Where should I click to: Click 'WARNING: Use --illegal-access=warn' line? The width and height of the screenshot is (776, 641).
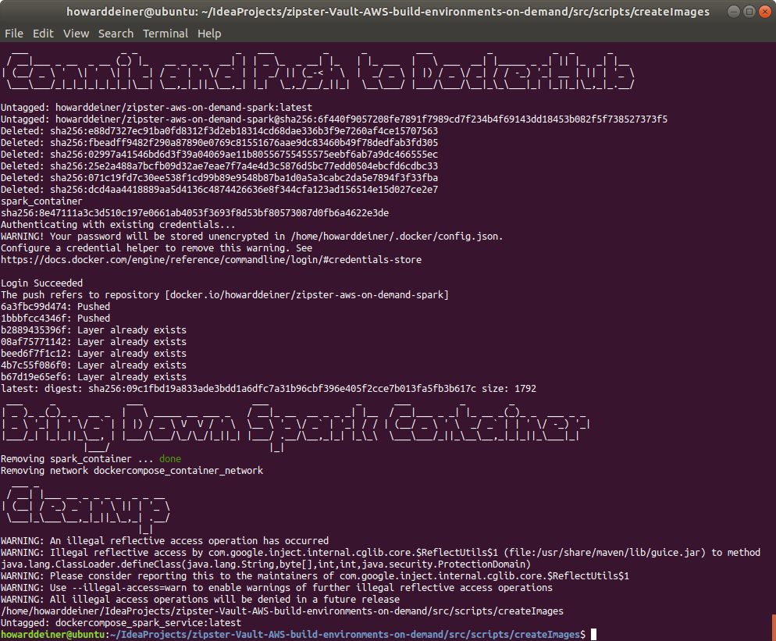click(276, 588)
